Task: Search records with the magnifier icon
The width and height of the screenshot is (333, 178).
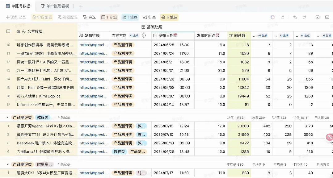Action: coord(317,18)
